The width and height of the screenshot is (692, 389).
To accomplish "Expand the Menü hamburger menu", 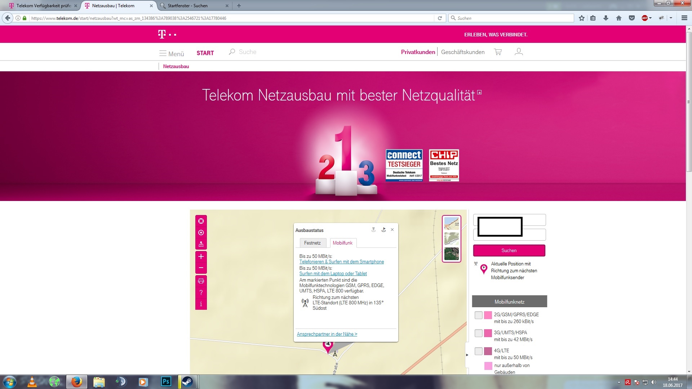I will click(x=171, y=53).
